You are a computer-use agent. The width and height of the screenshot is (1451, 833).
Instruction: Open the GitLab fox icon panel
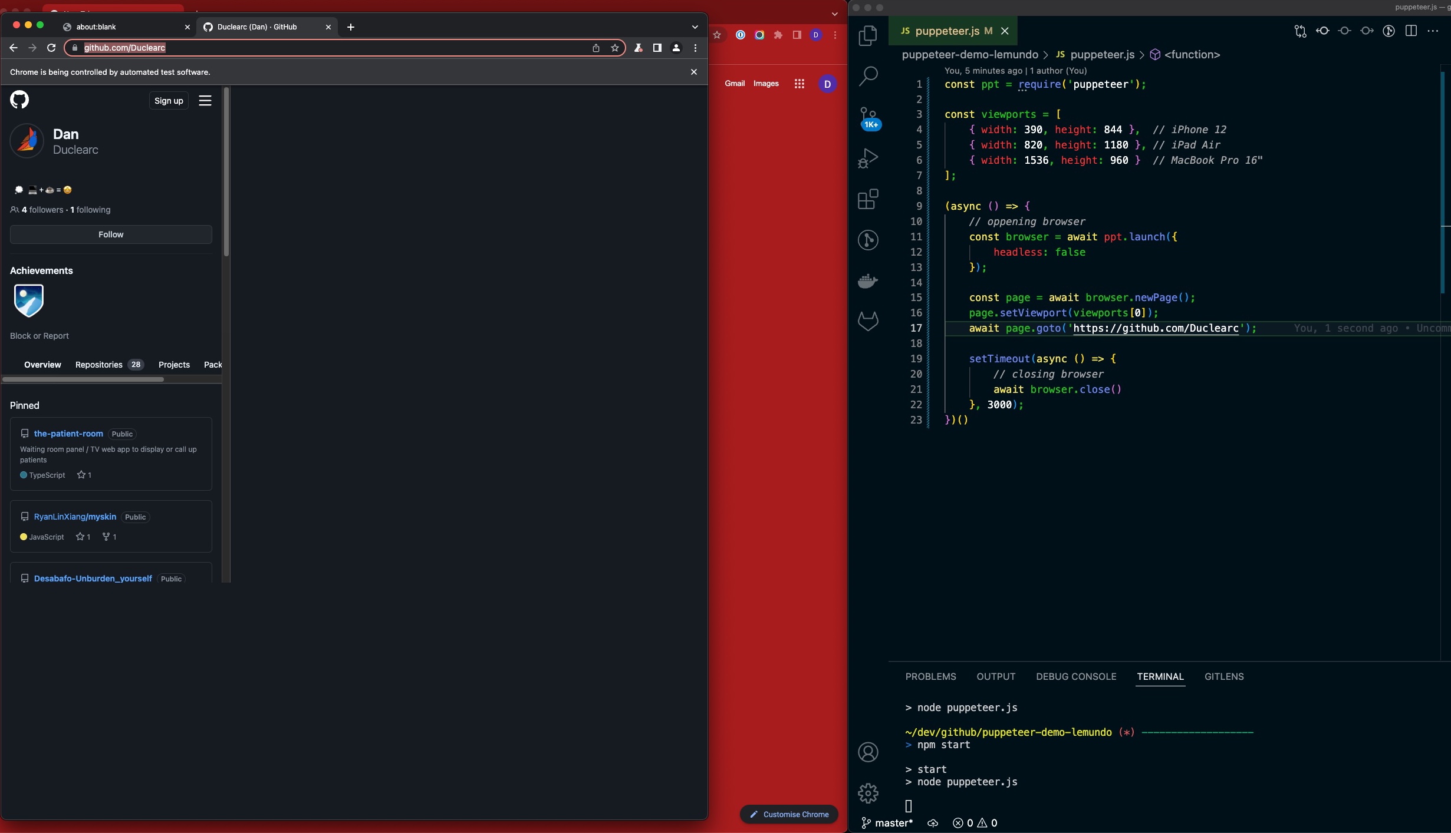[868, 321]
